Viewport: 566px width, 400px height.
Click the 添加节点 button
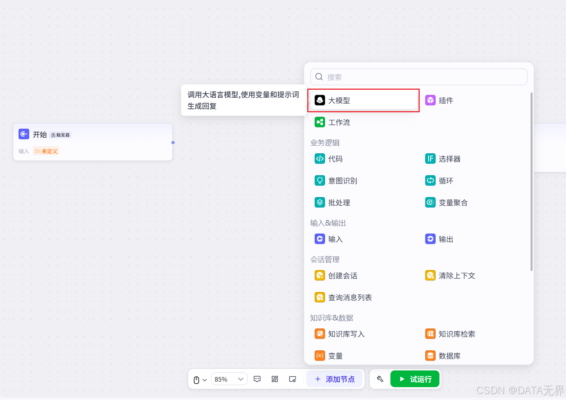334,379
